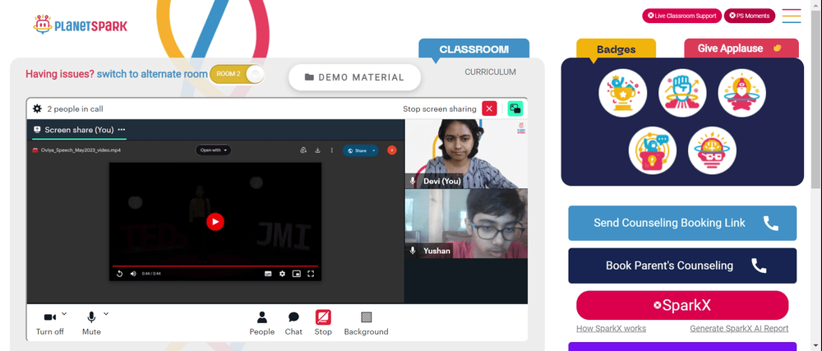Viewport: 822px width, 351px height.
Task: Click the raised fist badge
Action: [682, 93]
